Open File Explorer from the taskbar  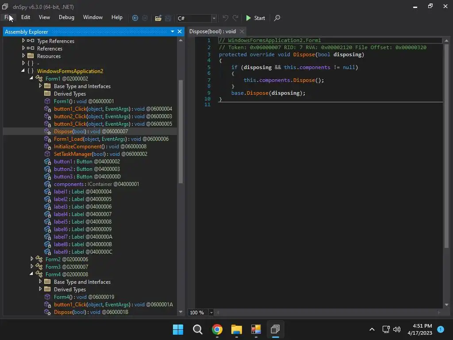[x=236, y=329]
